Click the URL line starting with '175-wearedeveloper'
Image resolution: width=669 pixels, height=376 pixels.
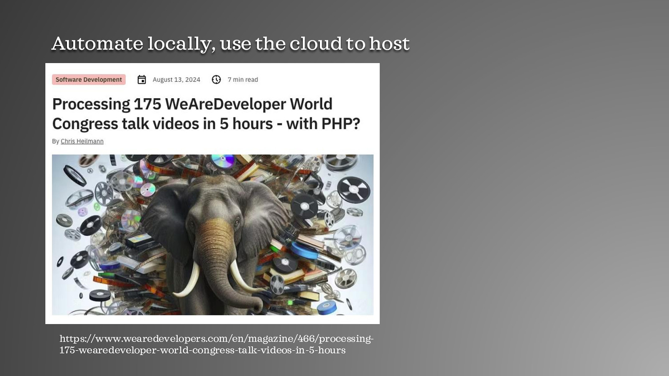pos(202,350)
